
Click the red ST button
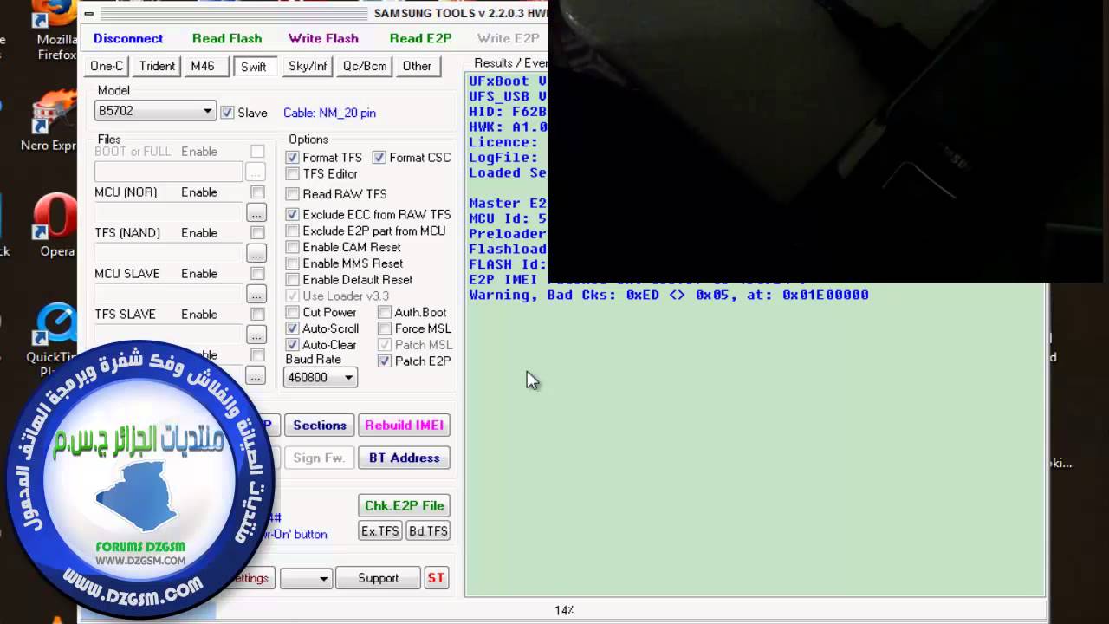tap(436, 578)
